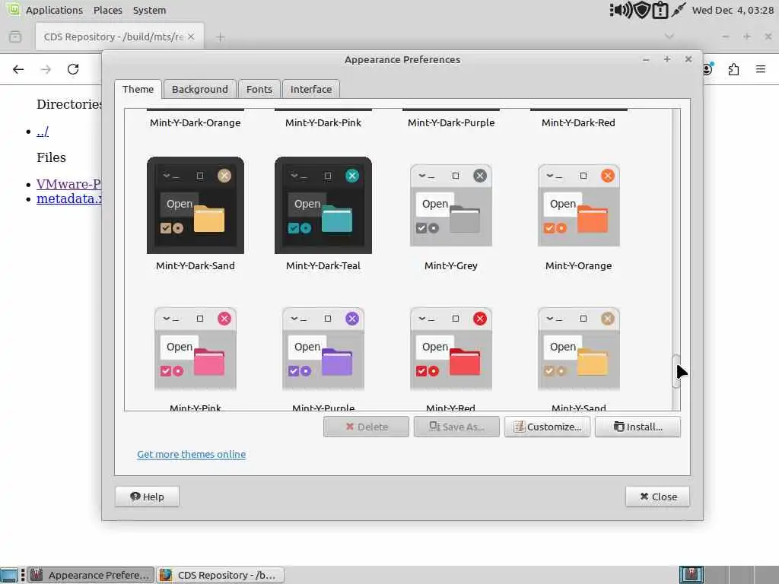The height and width of the screenshot is (584, 779).
Task: Open the System menu
Action: click(x=150, y=10)
